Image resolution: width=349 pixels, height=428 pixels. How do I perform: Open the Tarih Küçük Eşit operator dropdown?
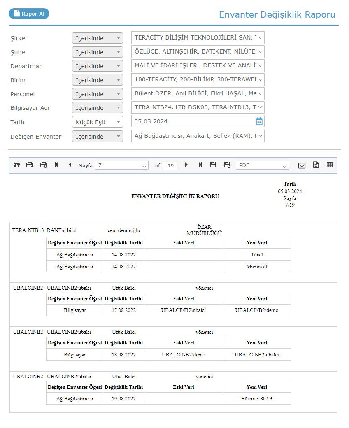[x=98, y=122]
